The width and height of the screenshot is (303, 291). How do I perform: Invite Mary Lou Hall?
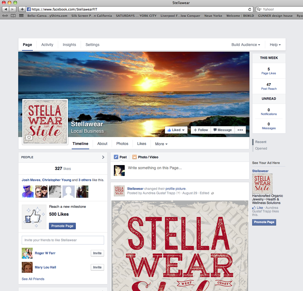coord(97,267)
